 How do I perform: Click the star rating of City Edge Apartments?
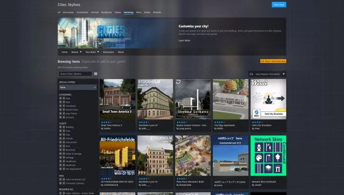click(x=218, y=122)
